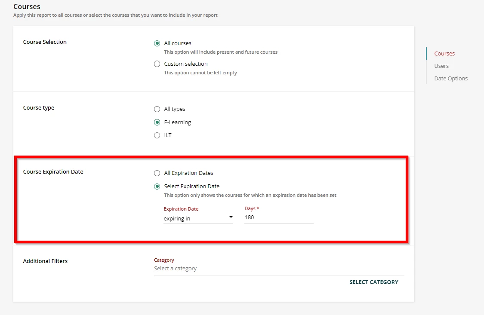484x315 pixels.
Task: Pick the Select Expiration Date radio
Action: coord(157,187)
